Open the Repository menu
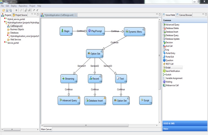The image size is (208, 135). click(23, 6)
